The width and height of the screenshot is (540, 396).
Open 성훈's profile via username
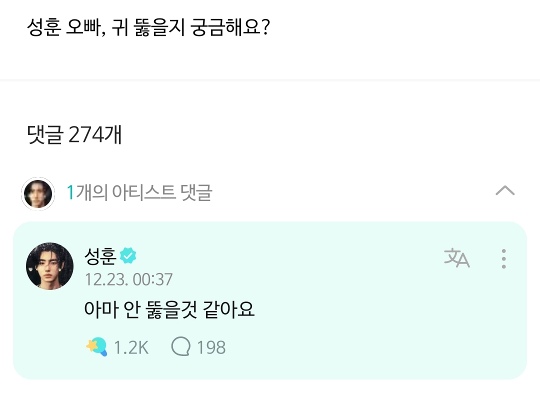tap(100, 256)
